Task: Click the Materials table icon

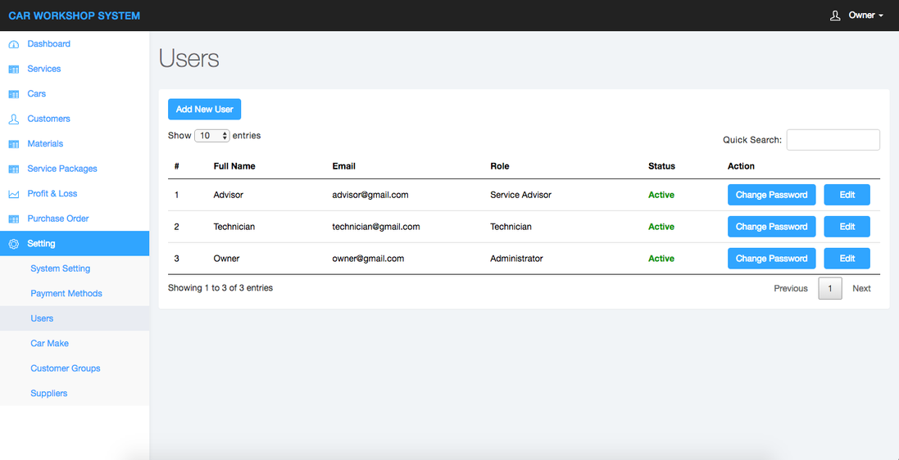Action: click(x=13, y=144)
